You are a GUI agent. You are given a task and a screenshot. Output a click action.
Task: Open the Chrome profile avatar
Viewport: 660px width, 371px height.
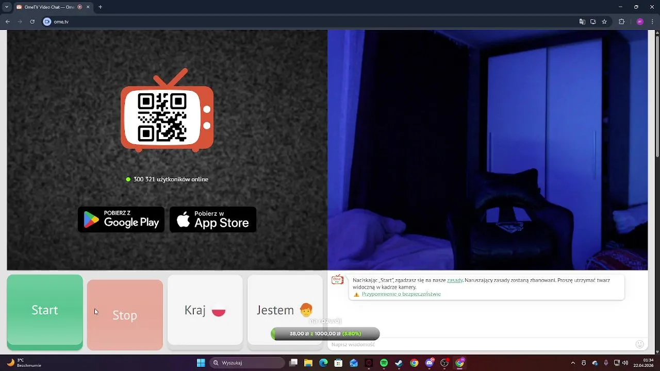tap(640, 22)
